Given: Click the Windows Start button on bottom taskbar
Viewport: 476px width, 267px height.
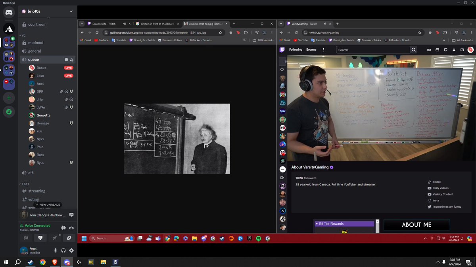Looking at the screenshot, I should [6, 262].
